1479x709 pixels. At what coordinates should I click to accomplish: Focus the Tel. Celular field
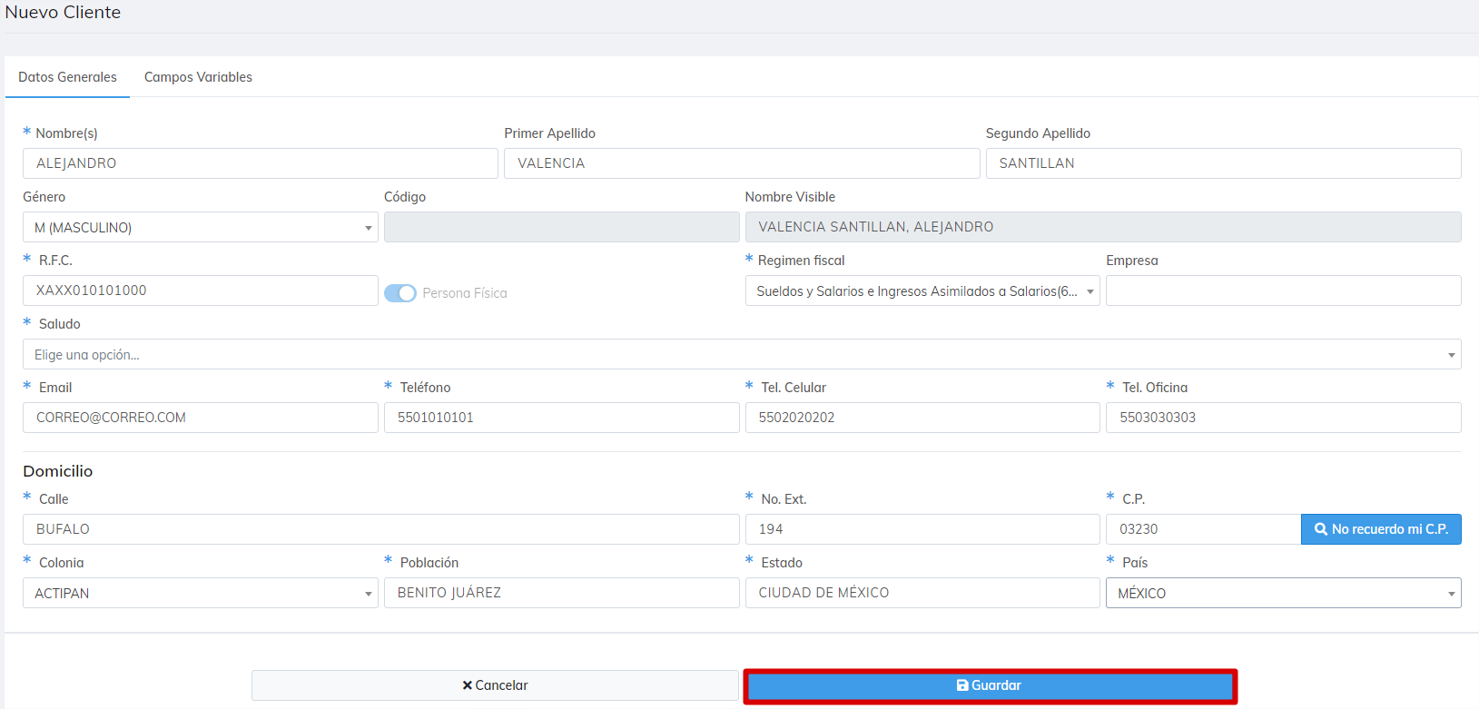click(922, 418)
